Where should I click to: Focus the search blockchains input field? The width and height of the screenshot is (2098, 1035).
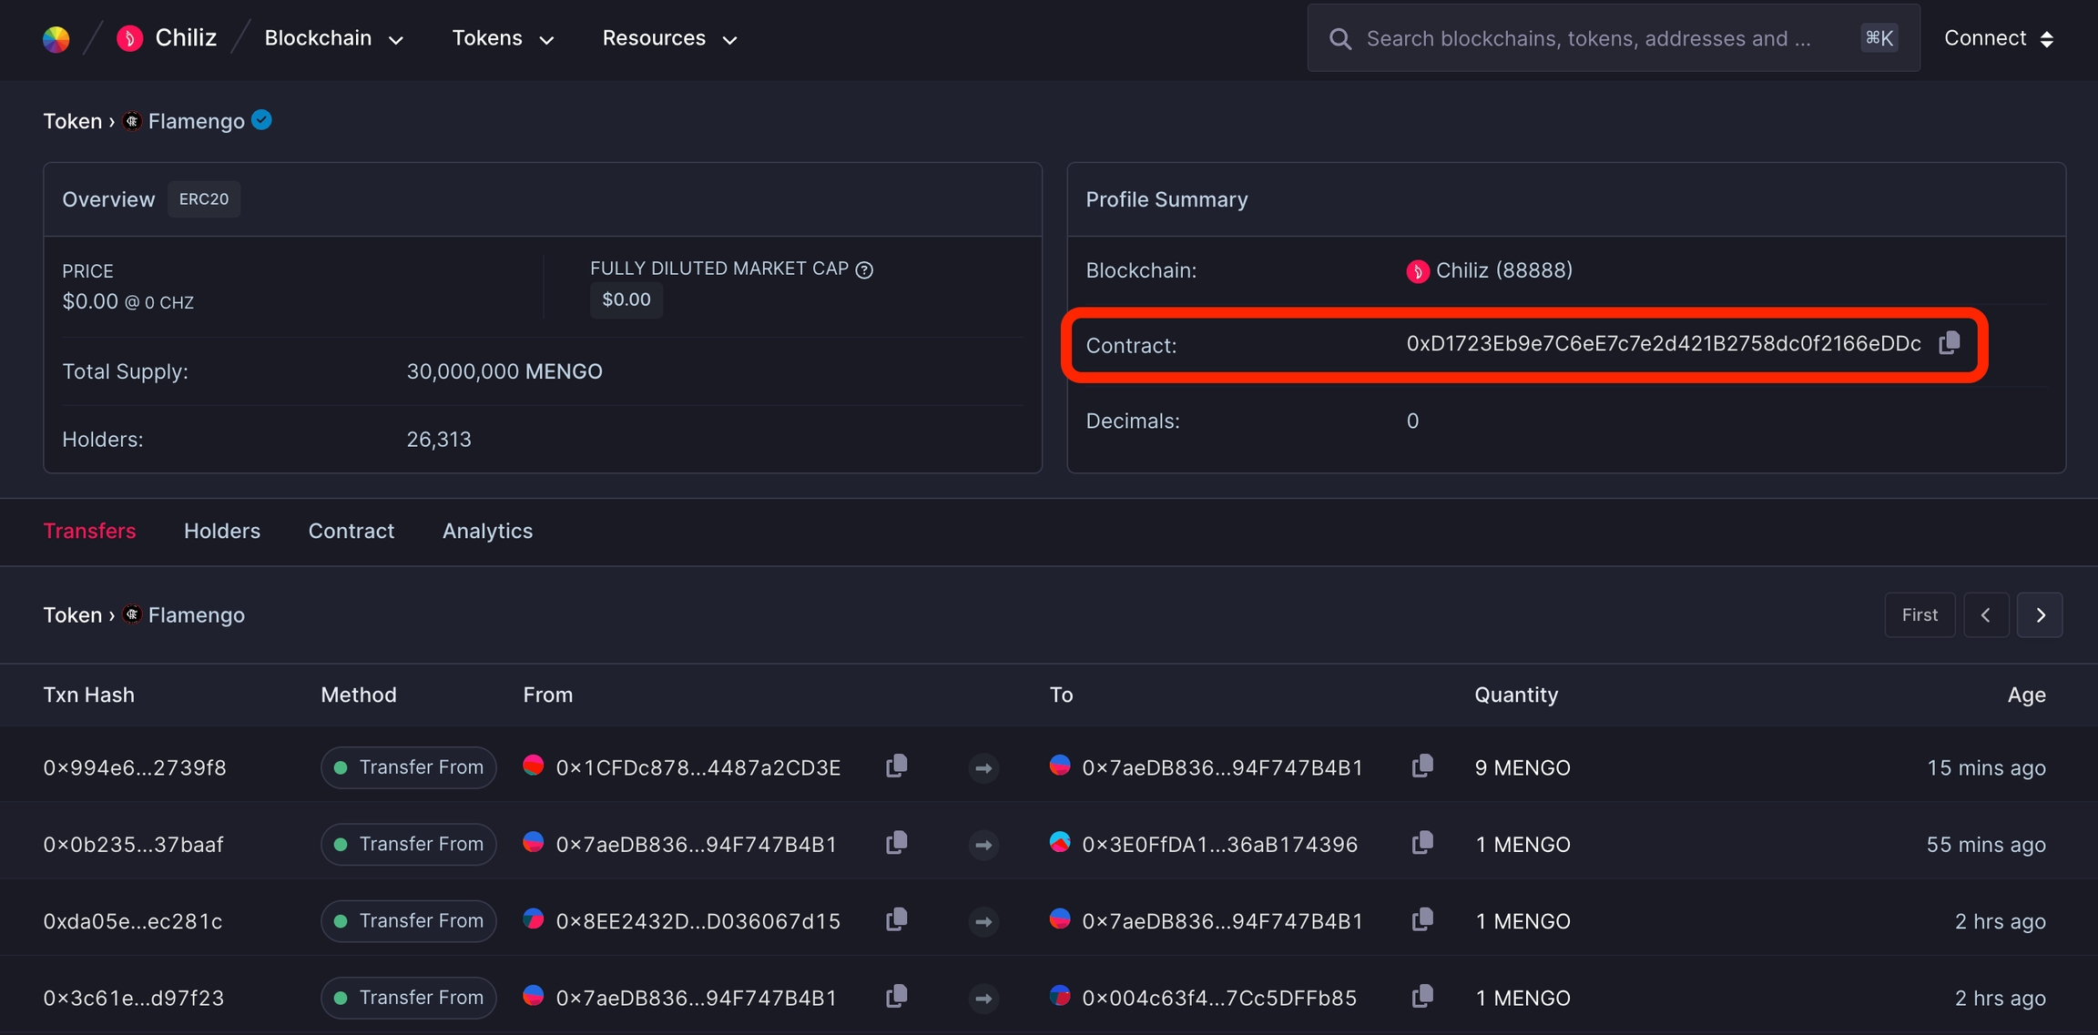click(x=1588, y=38)
